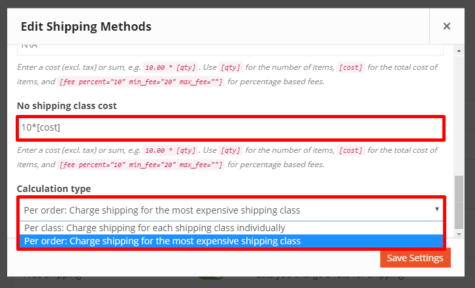Click the Edit Shipping Methods heading
This screenshot has height=288, width=475.
point(86,27)
